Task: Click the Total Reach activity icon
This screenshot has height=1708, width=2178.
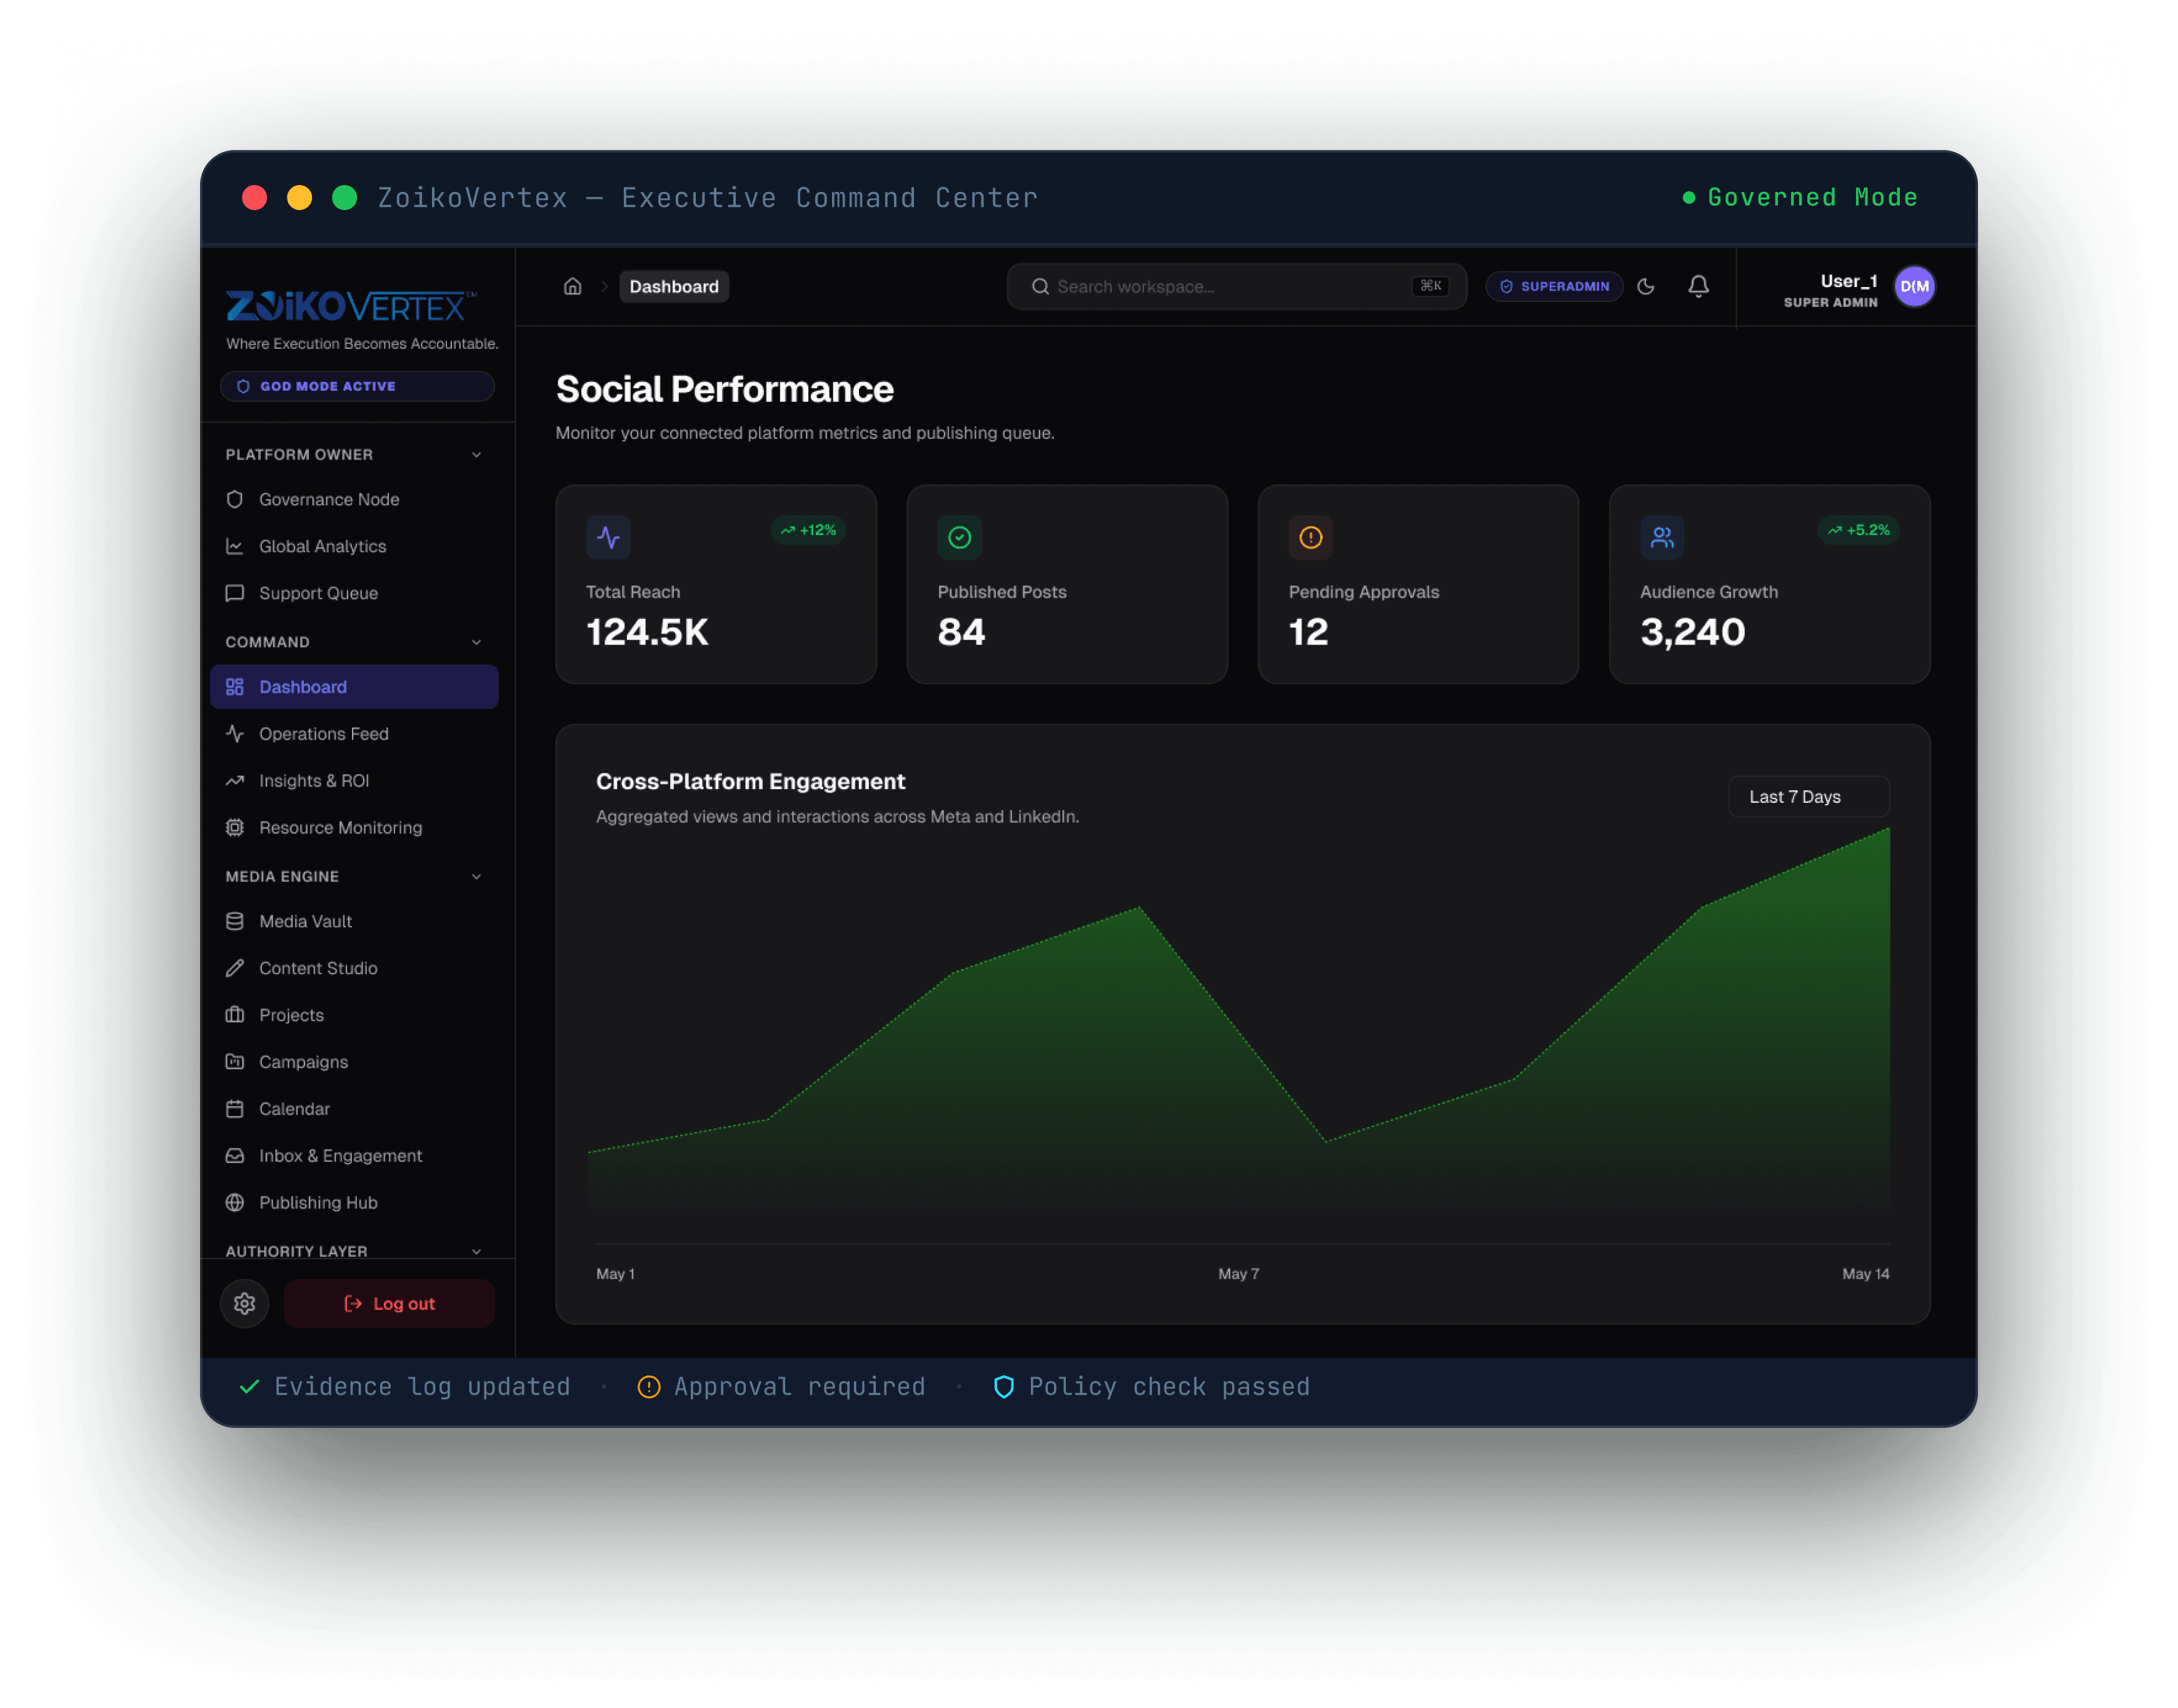Action: coord(608,537)
